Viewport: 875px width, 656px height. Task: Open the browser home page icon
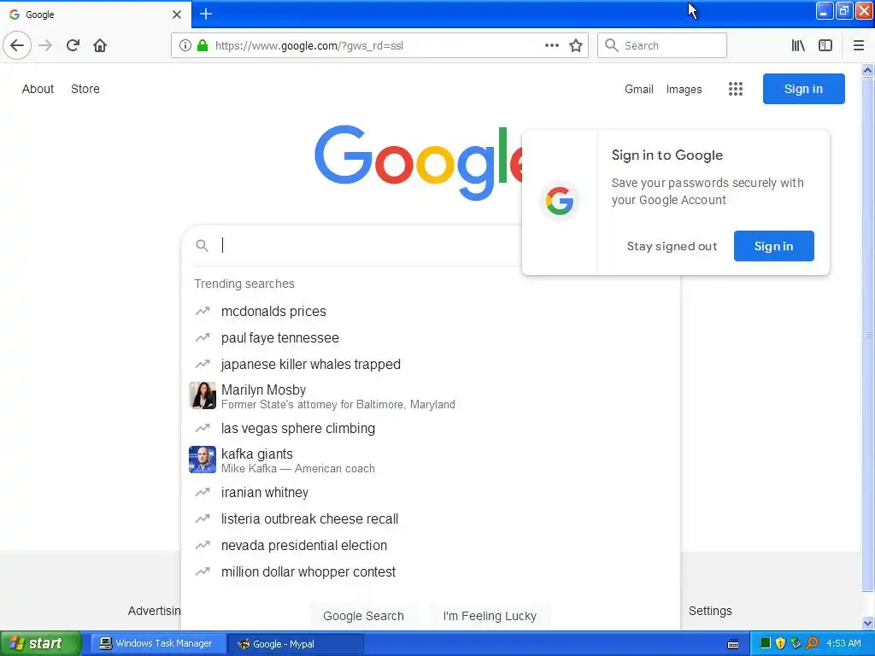pos(100,45)
